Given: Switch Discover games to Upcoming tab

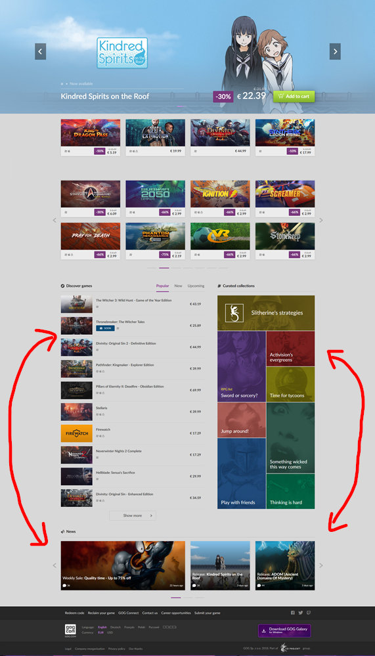Looking at the screenshot, I should coord(196,286).
